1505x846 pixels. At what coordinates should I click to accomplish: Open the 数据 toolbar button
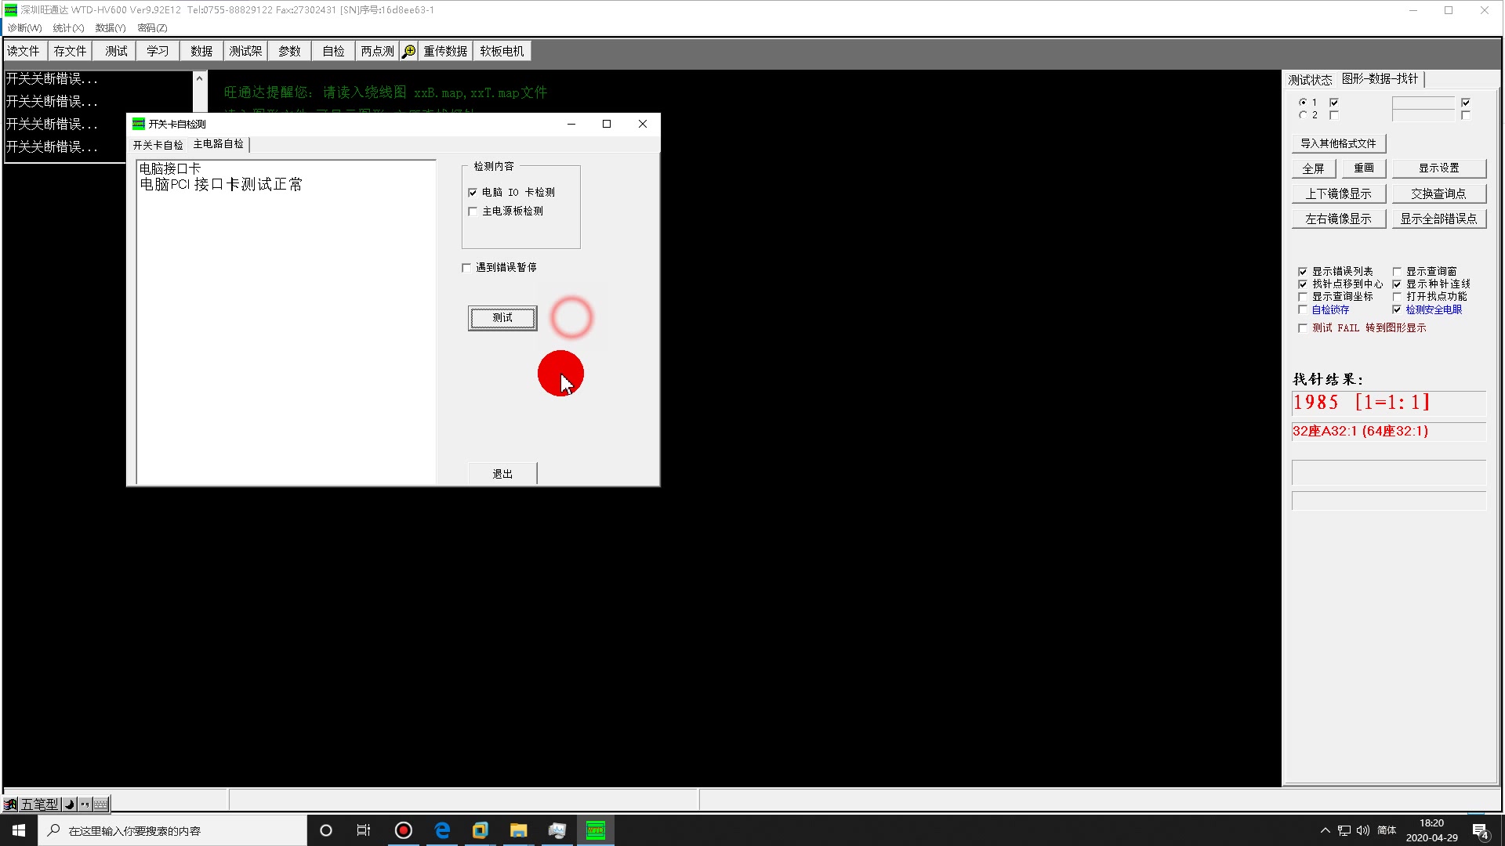(x=201, y=51)
